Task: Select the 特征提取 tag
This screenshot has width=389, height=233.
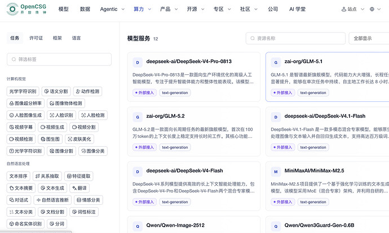Action: pyautogui.click(x=78, y=176)
